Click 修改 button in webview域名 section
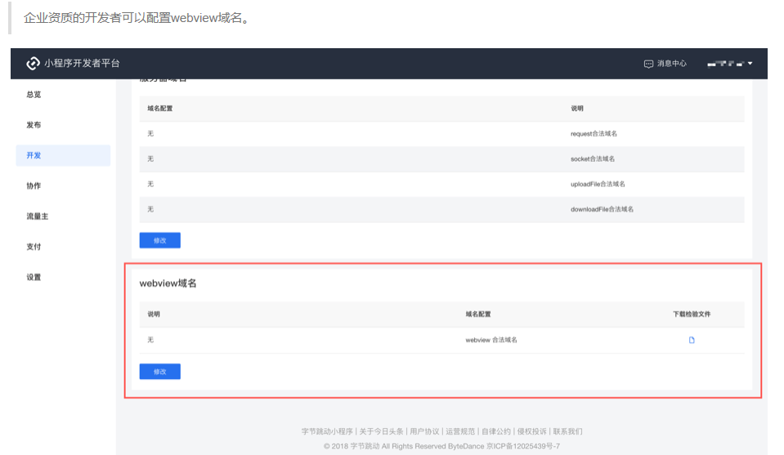 pos(160,372)
